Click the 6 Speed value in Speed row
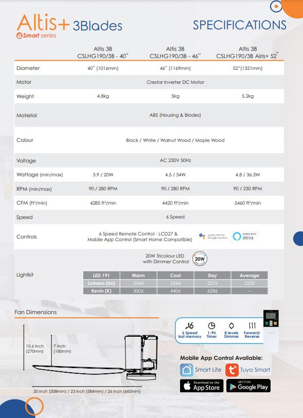The image size is (303, 418). point(175,217)
